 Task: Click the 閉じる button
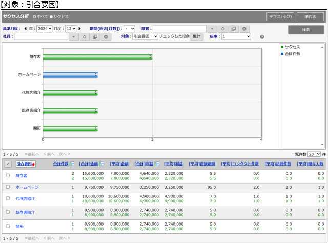coord(310,17)
